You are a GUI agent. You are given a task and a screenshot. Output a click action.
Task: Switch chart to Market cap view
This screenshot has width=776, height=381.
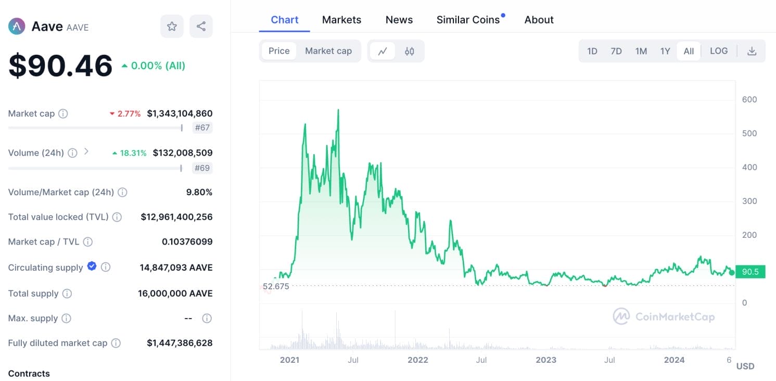tap(328, 50)
